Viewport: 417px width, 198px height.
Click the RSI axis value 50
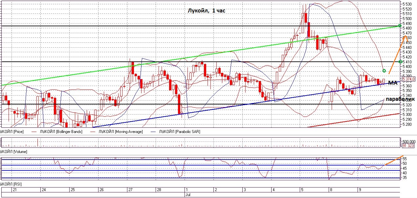pyautogui.click(x=405, y=164)
